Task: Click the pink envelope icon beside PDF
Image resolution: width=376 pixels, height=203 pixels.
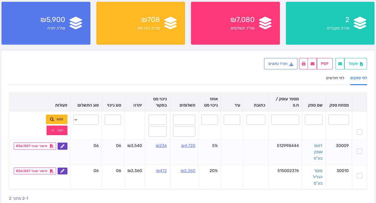Action: click(x=312, y=64)
